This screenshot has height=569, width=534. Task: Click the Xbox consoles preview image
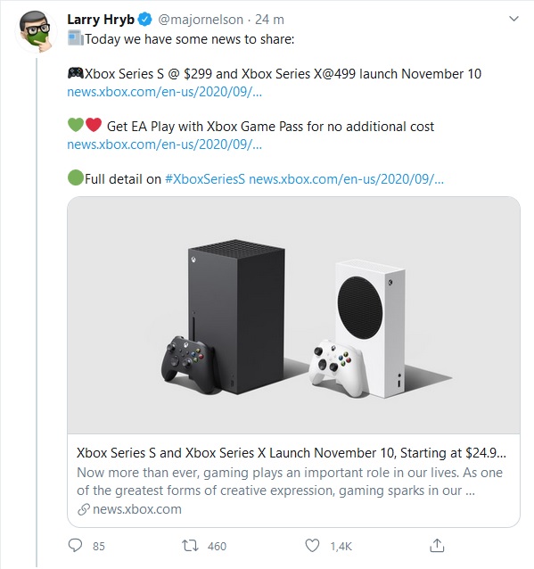(x=293, y=315)
